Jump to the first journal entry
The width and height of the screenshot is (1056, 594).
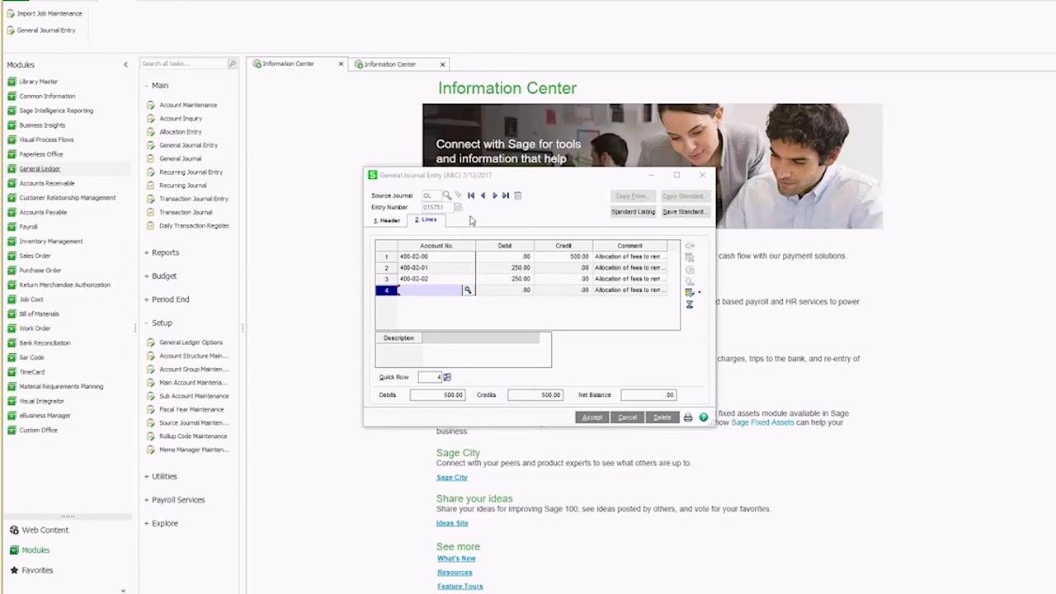point(471,196)
